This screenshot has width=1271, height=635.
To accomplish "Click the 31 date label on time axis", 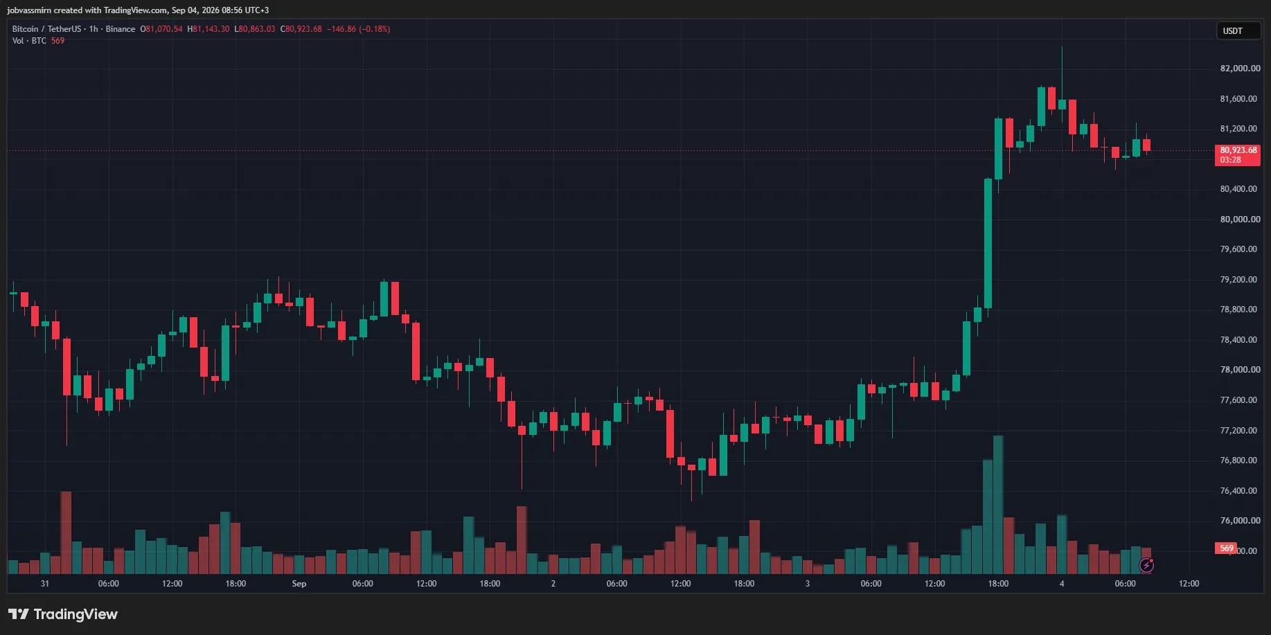I will pyautogui.click(x=45, y=584).
